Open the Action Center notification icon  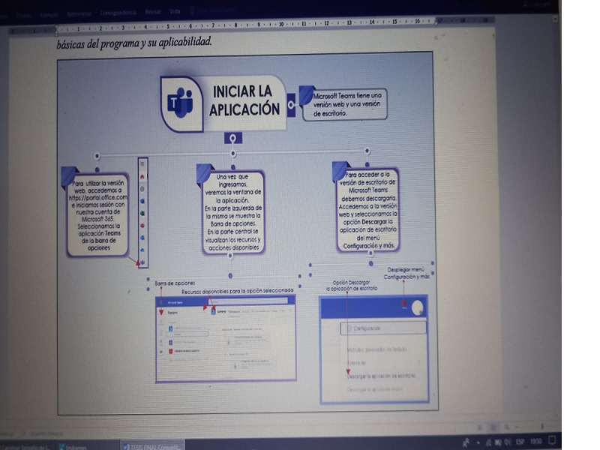point(552,440)
